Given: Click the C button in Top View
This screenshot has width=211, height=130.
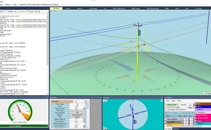Looking at the screenshot, I should (104, 128).
